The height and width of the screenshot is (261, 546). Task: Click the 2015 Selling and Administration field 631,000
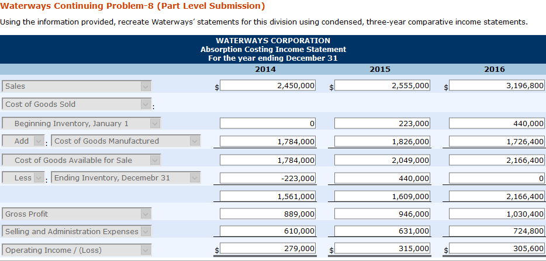[x=382, y=231]
